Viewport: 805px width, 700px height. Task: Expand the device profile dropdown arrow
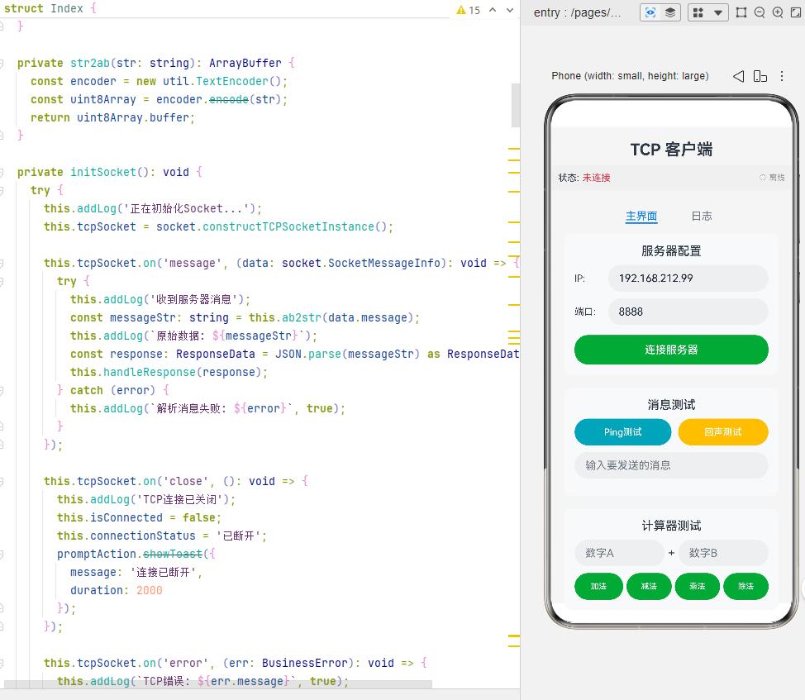point(718,12)
